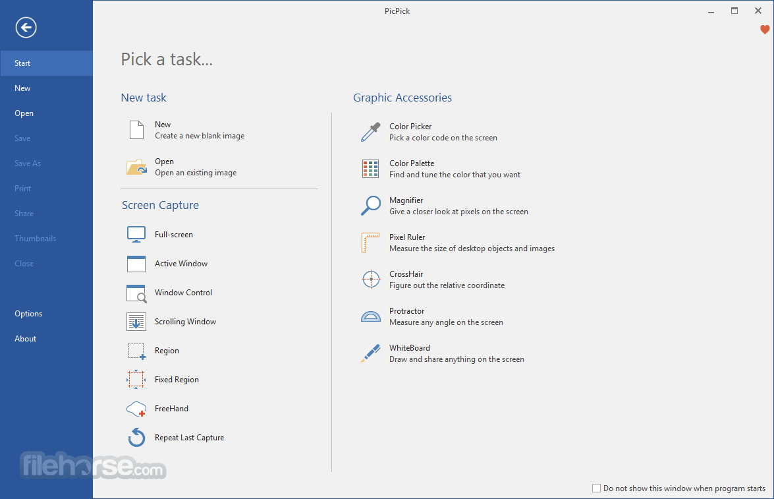Select Start in the sidebar
This screenshot has height=499, width=774.
click(46, 63)
